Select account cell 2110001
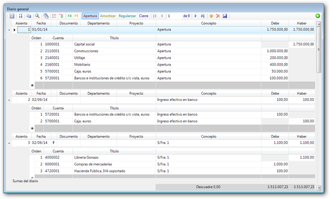 click(58, 51)
